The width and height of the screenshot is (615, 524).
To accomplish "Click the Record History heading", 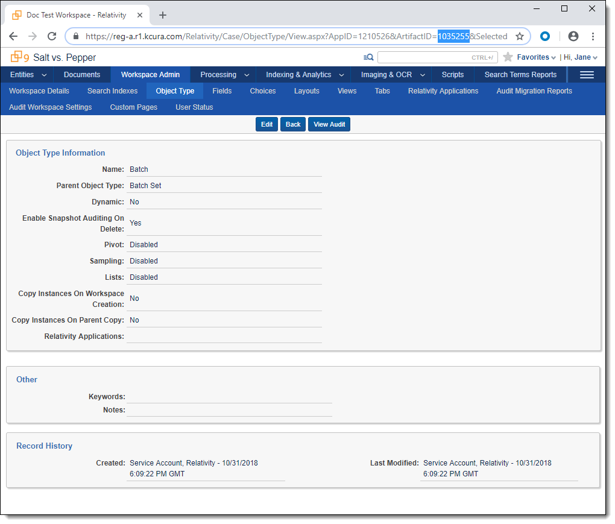I will point(45,446).
